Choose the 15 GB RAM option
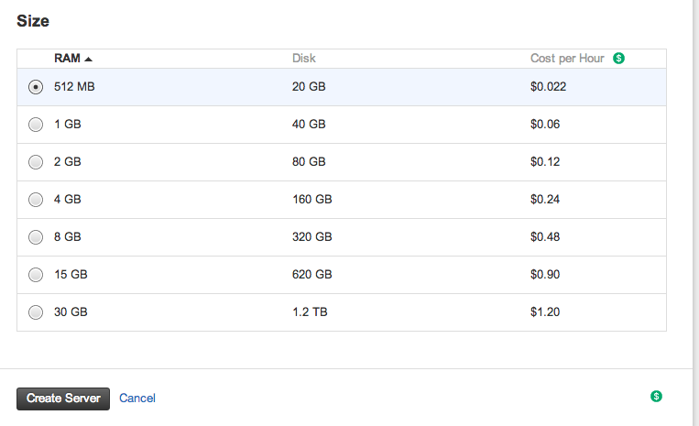The image size is (699, 426). pos(36,275)
